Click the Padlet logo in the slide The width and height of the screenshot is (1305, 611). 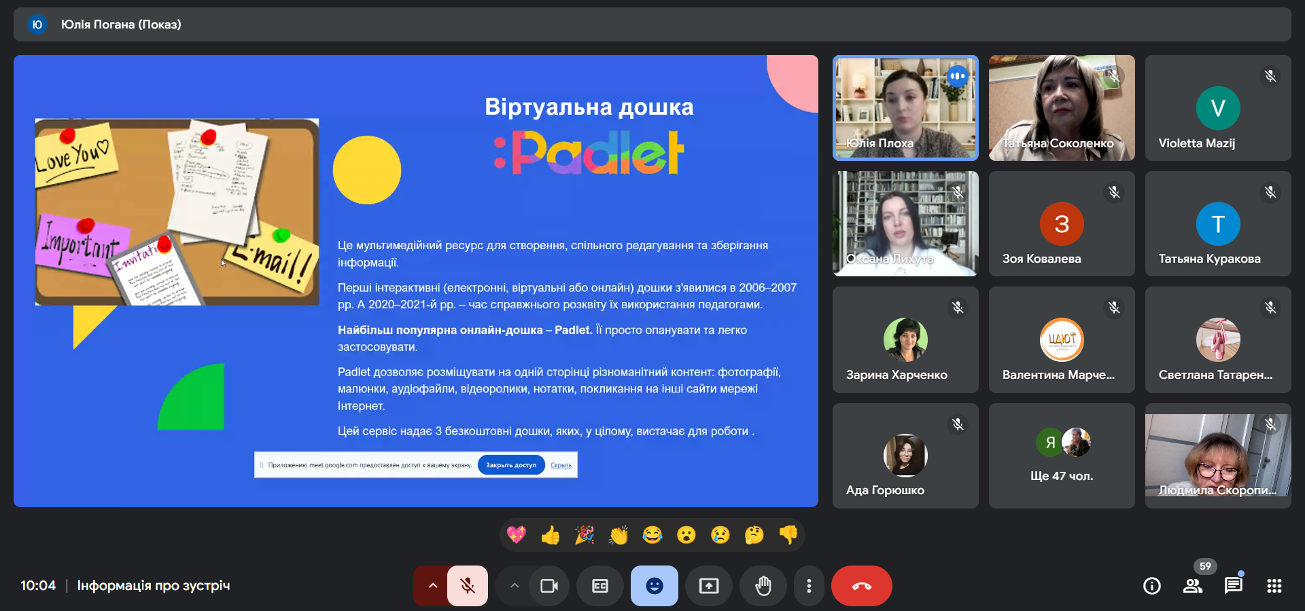[x=589, y=152]
